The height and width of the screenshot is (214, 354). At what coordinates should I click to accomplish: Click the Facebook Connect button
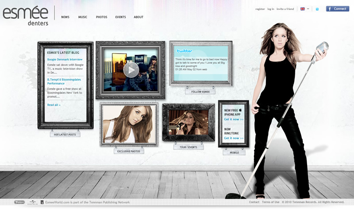[338, 9]
